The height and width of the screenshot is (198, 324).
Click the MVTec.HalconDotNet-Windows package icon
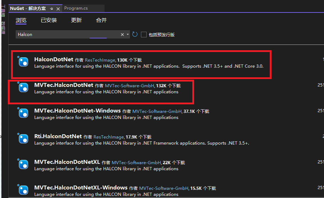[23, 113]
